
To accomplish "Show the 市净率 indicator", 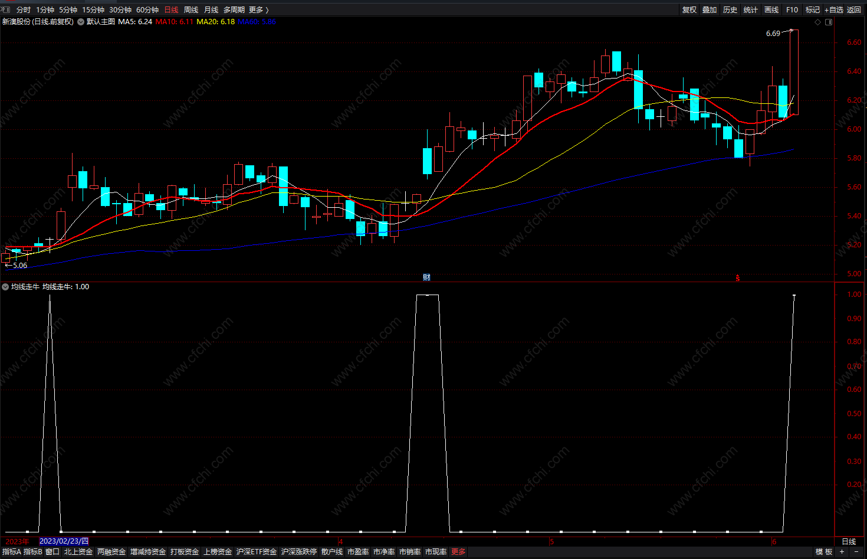I will point(384,552).
